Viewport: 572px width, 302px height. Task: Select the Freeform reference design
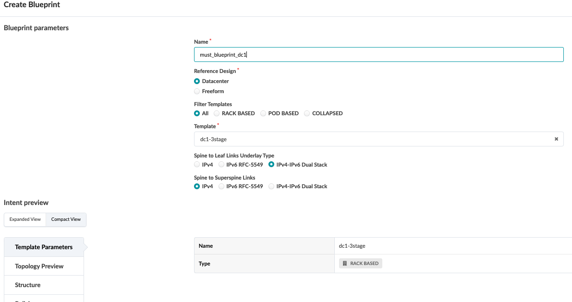click(197, 91)
